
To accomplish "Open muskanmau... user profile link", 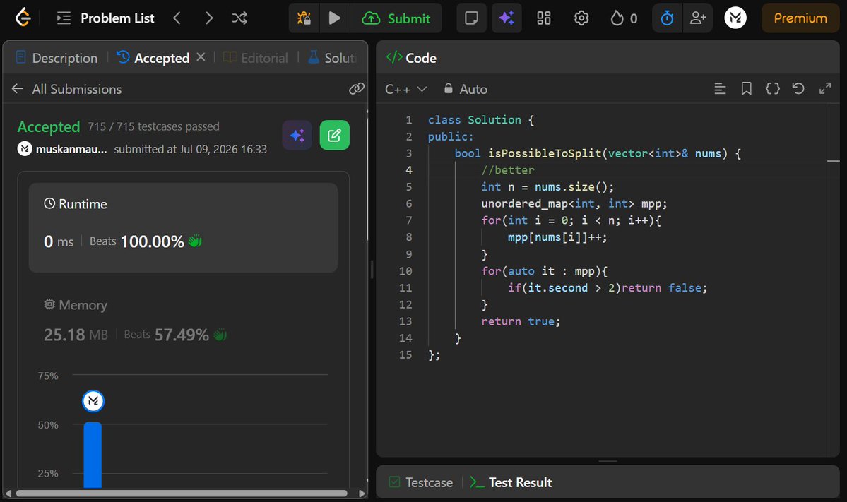I will point(71,149).
